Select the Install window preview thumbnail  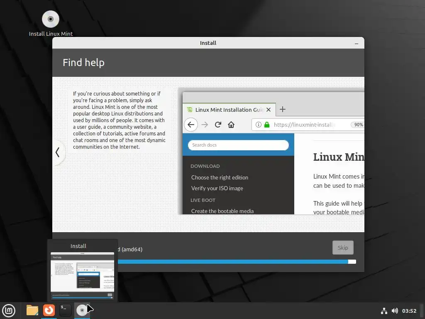[x=83, y=276]
